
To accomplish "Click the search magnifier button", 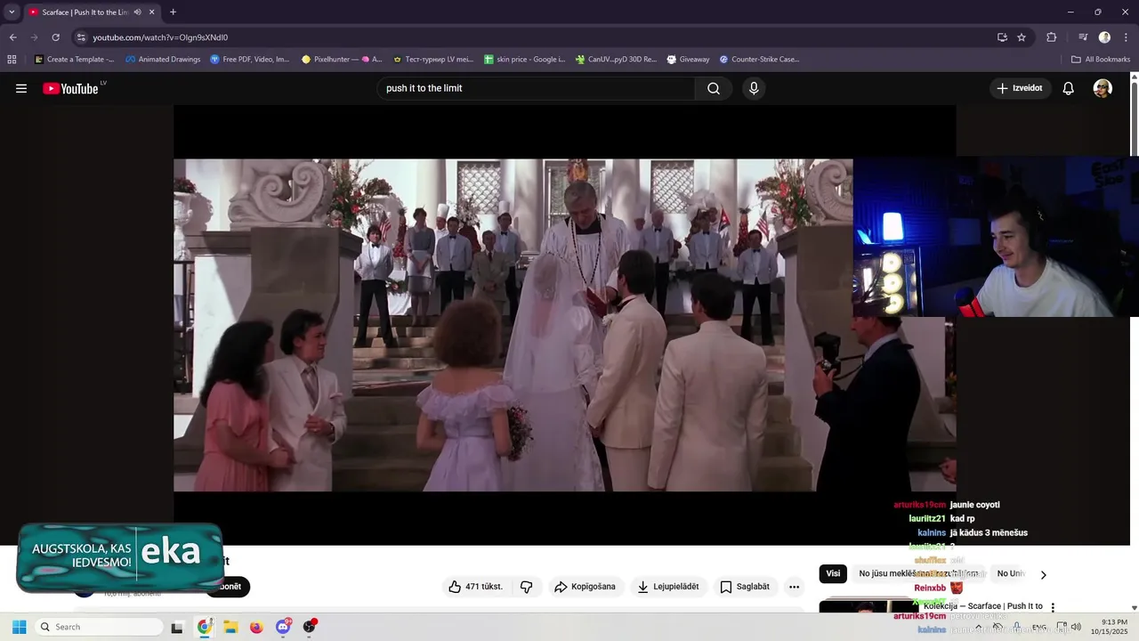I will coord(714,88).
